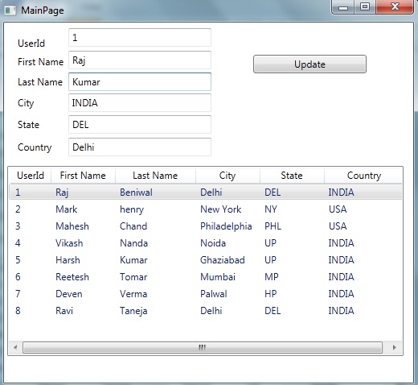
Task: Select the Last Name field containing Kumar
Action: pyautogui.click(x=140, y=81)
